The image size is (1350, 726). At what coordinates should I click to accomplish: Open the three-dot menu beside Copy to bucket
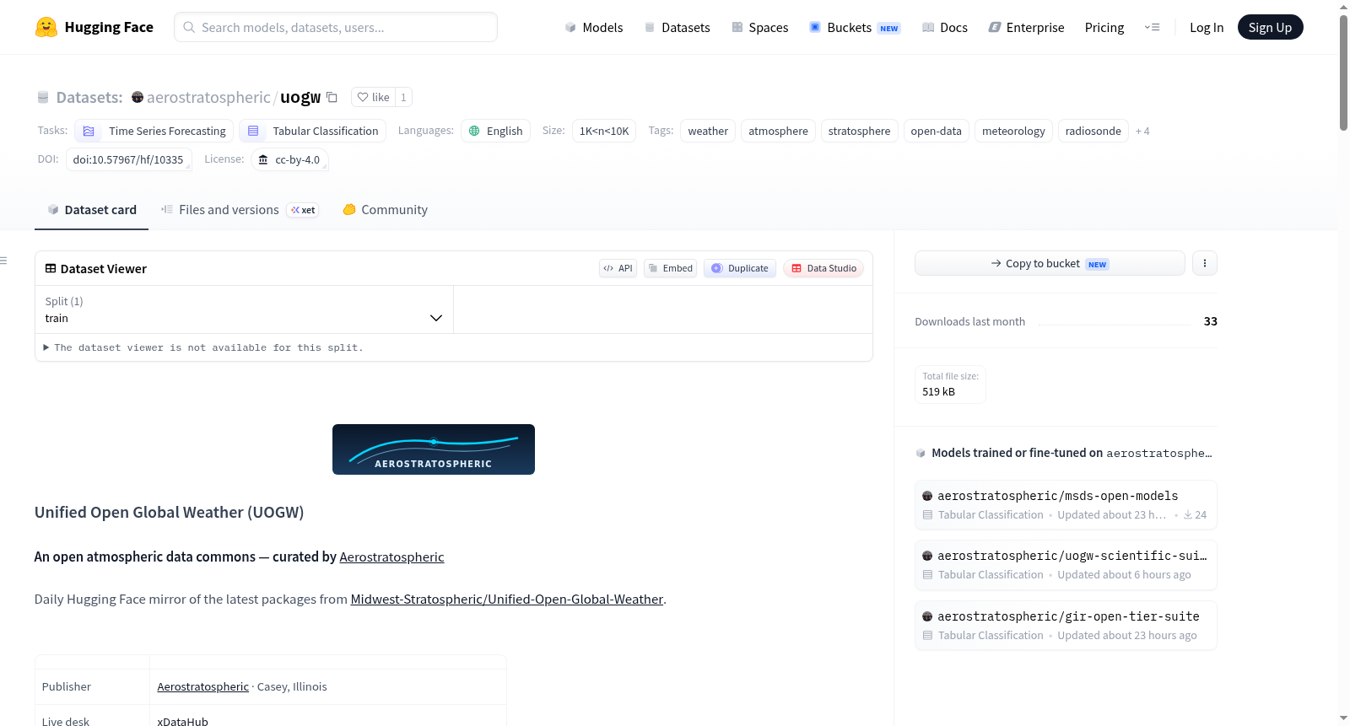[1205, 263]
